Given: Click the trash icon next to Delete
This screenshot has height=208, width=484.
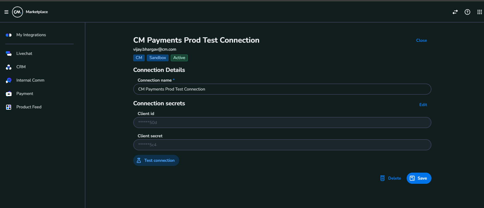Looking at the screenshot, I should pos(382,178).
